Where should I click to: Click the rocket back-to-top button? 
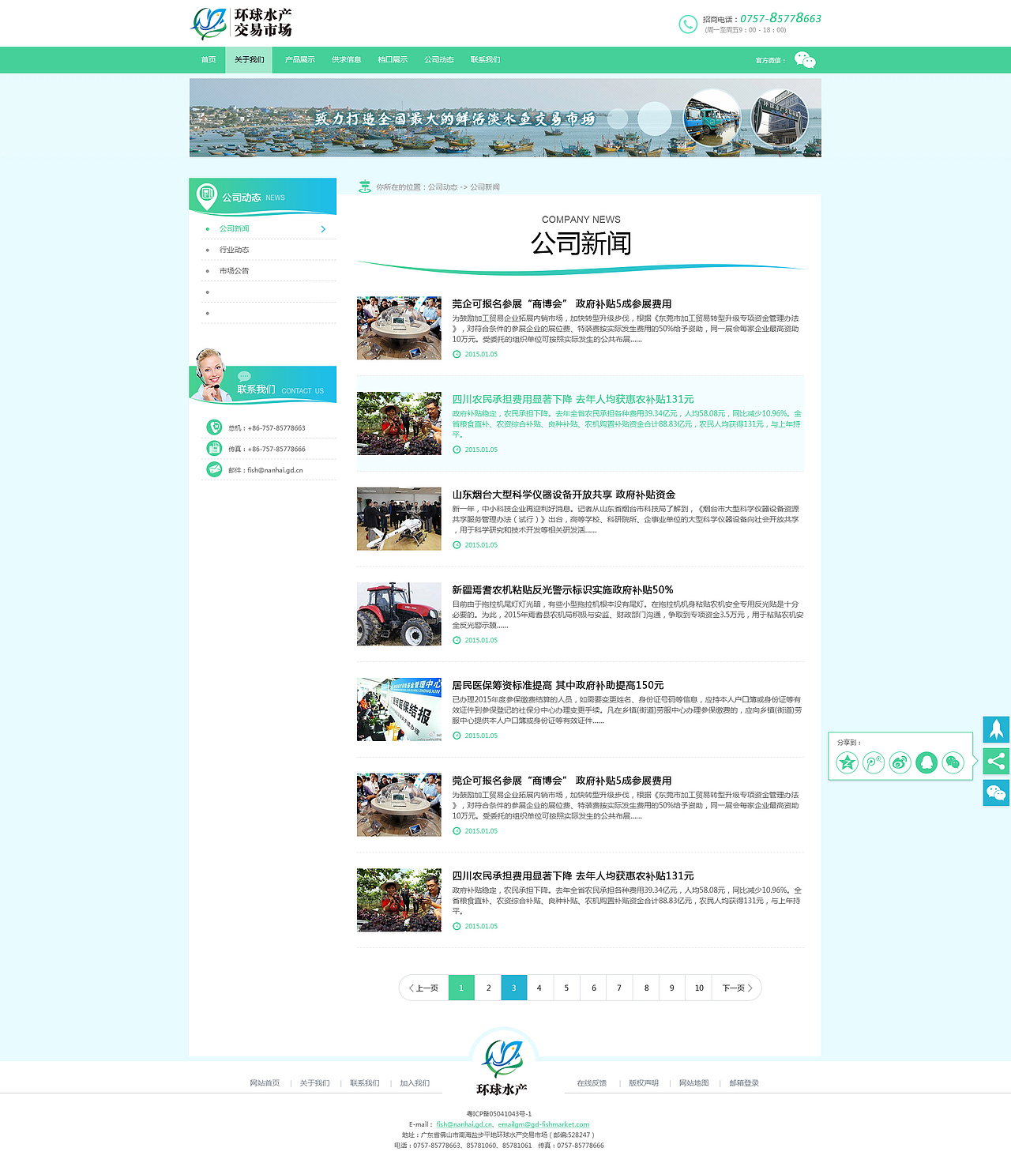pos(997,729)
